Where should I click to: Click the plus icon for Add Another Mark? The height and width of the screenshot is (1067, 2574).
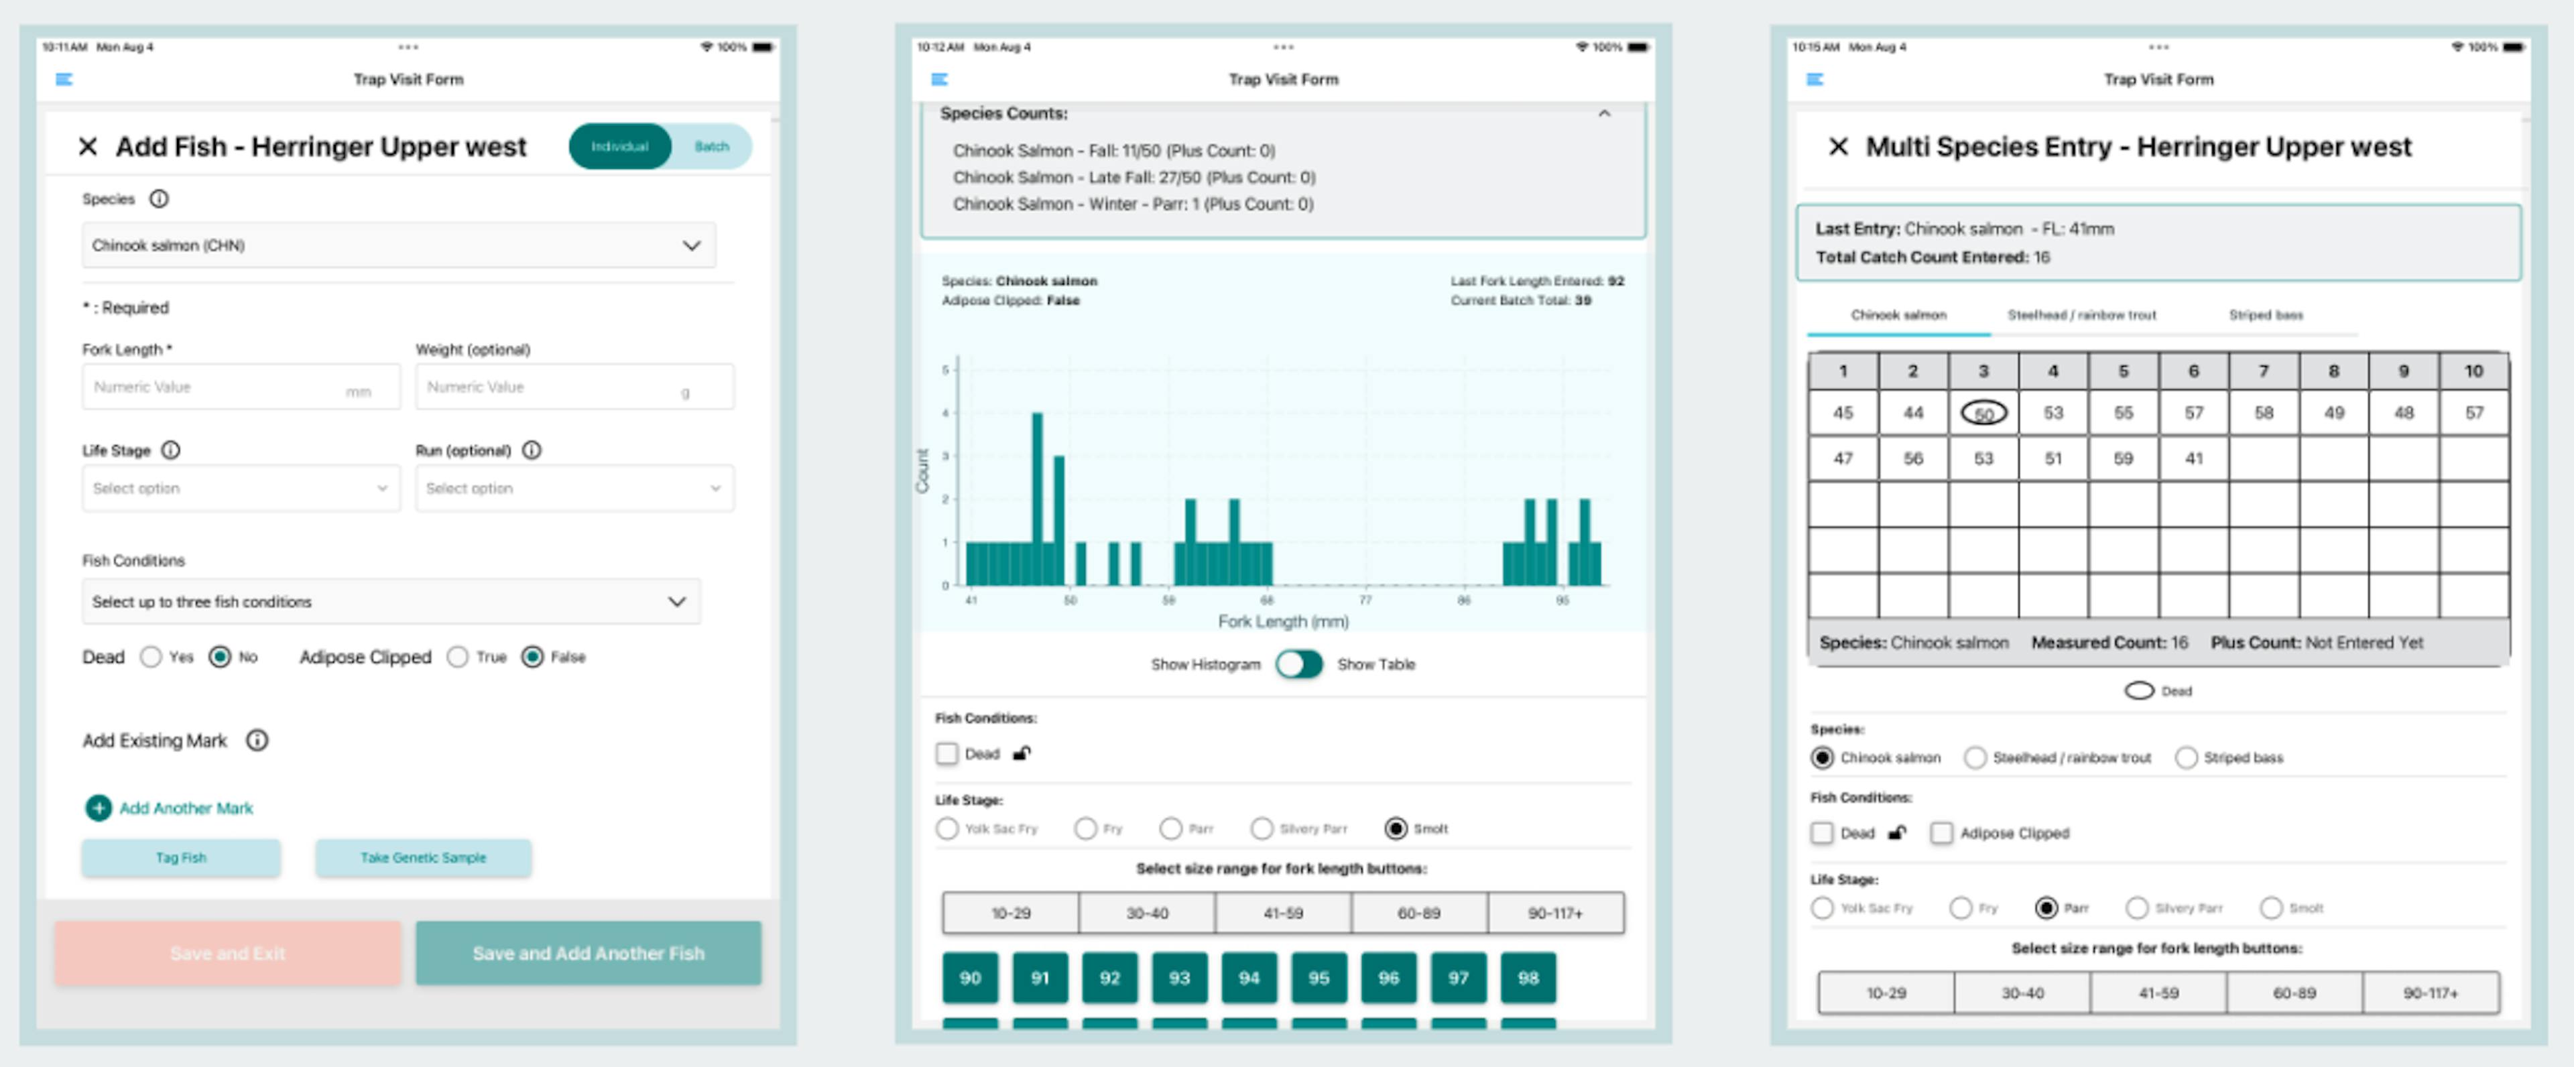[x=98, y=807]
